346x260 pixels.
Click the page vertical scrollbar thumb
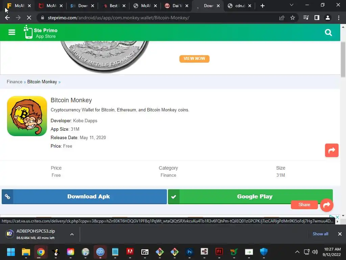tap(343, 60)
